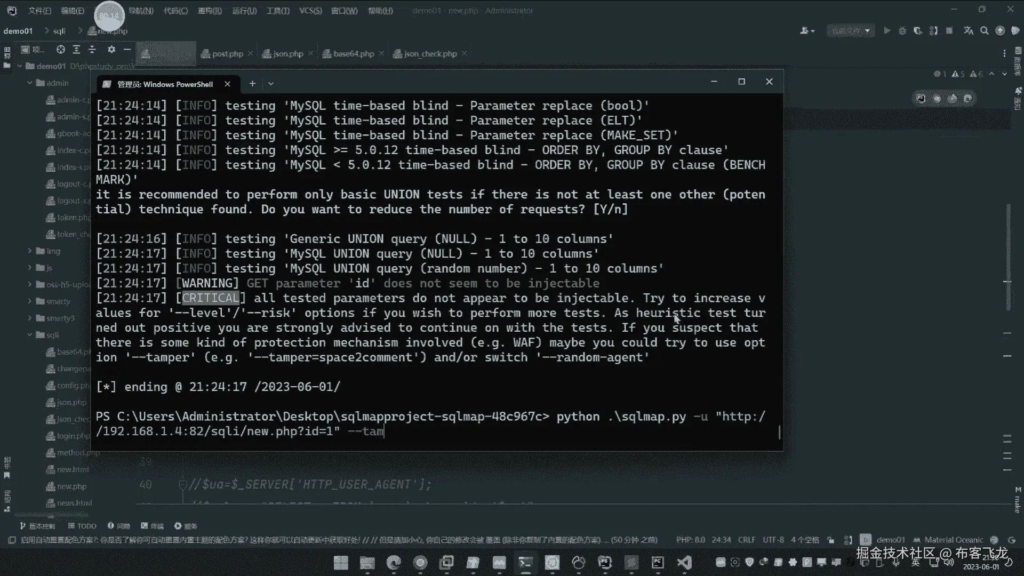Click the Translate icon in the toolbar
Screen dimensions: 1024x576
969,31
